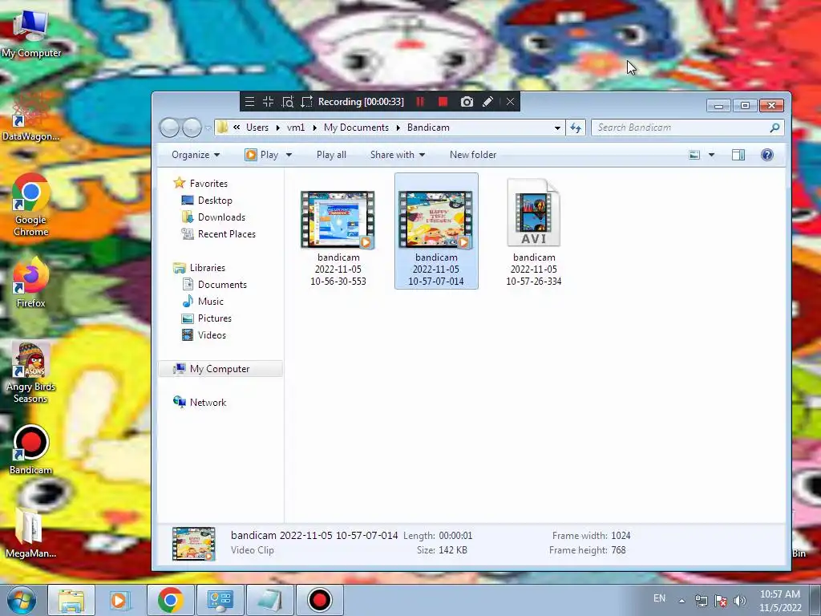Click Angry Birds Seasons desktop shortcut

pos(31,372)
